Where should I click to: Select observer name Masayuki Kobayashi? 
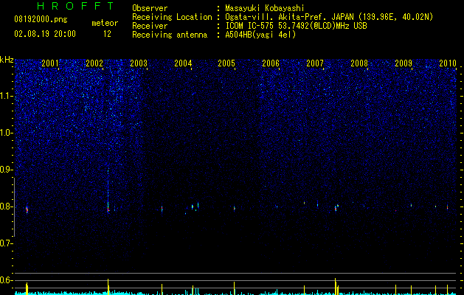265,8
